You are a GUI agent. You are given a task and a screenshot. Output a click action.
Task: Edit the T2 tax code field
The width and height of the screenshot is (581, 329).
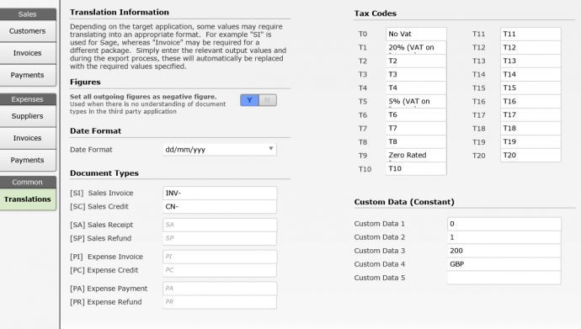416,61
